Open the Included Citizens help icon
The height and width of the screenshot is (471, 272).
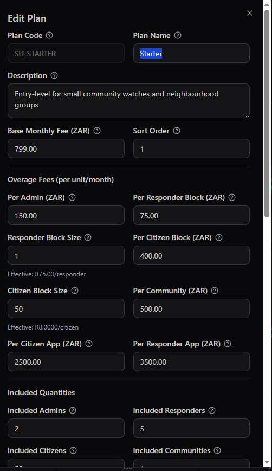pyautogui.click(x=73, y=450)
